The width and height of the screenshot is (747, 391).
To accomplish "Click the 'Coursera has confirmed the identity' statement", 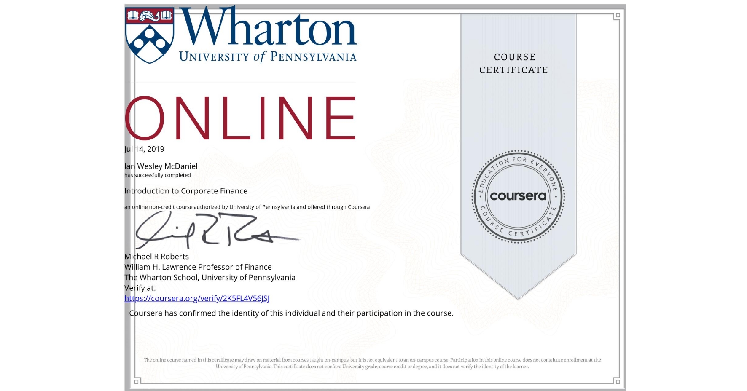I will (291, 313).
